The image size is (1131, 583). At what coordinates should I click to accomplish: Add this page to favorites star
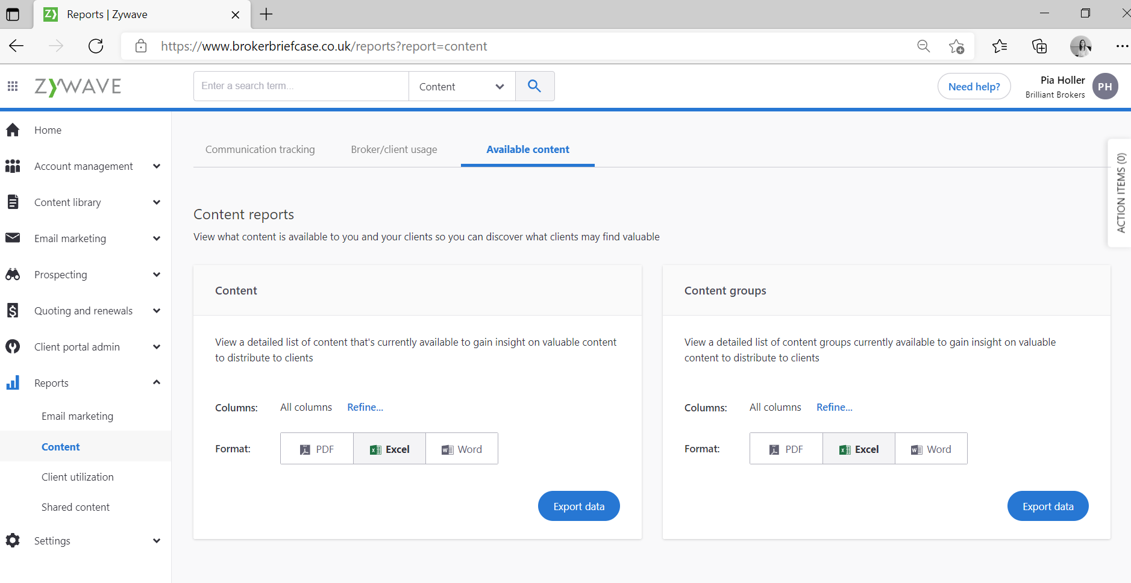956,46
